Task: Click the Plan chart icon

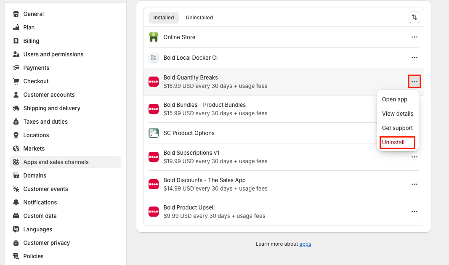Action: click(x=16, y=27)
